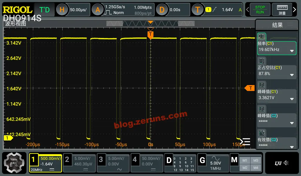This screenshot has width=301, height=176.
Task: Select the M2 math channel
Action: 245,168
